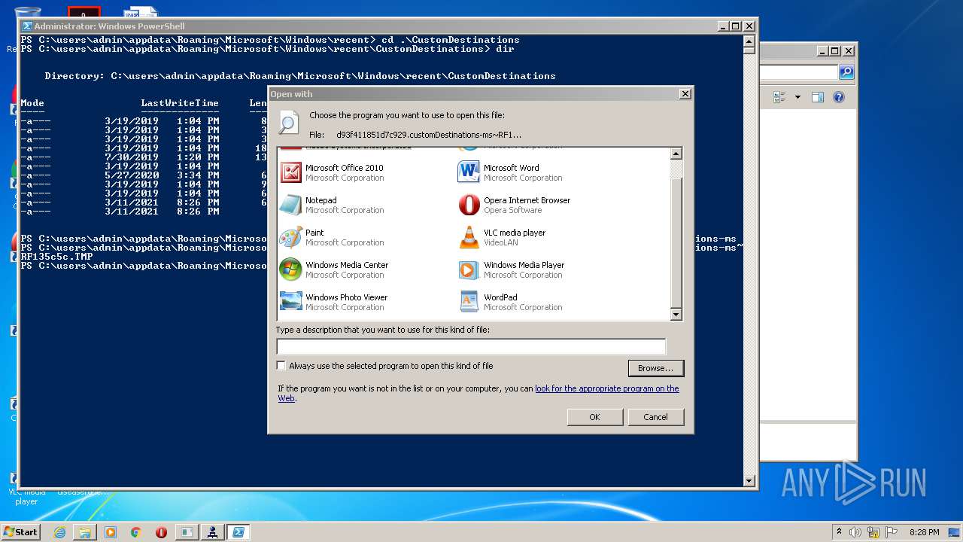Maximize the Explorer window
This screenshot has width=963, height=542.
(835, 51)
